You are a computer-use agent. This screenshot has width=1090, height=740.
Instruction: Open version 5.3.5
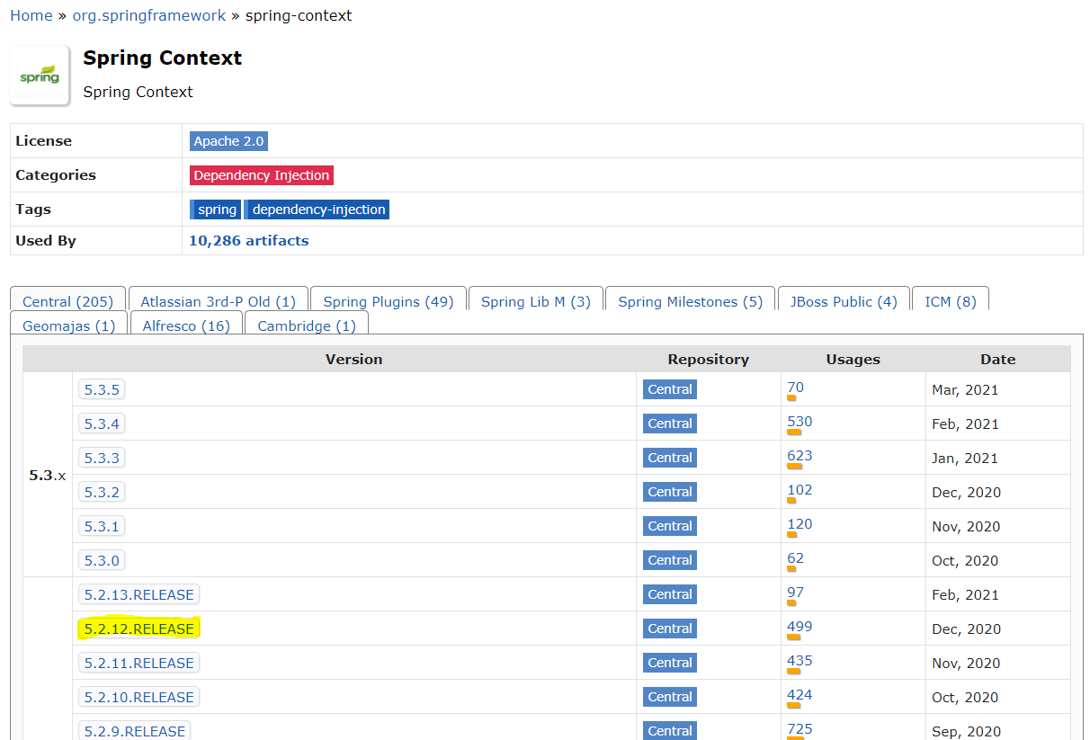(102, 389)
